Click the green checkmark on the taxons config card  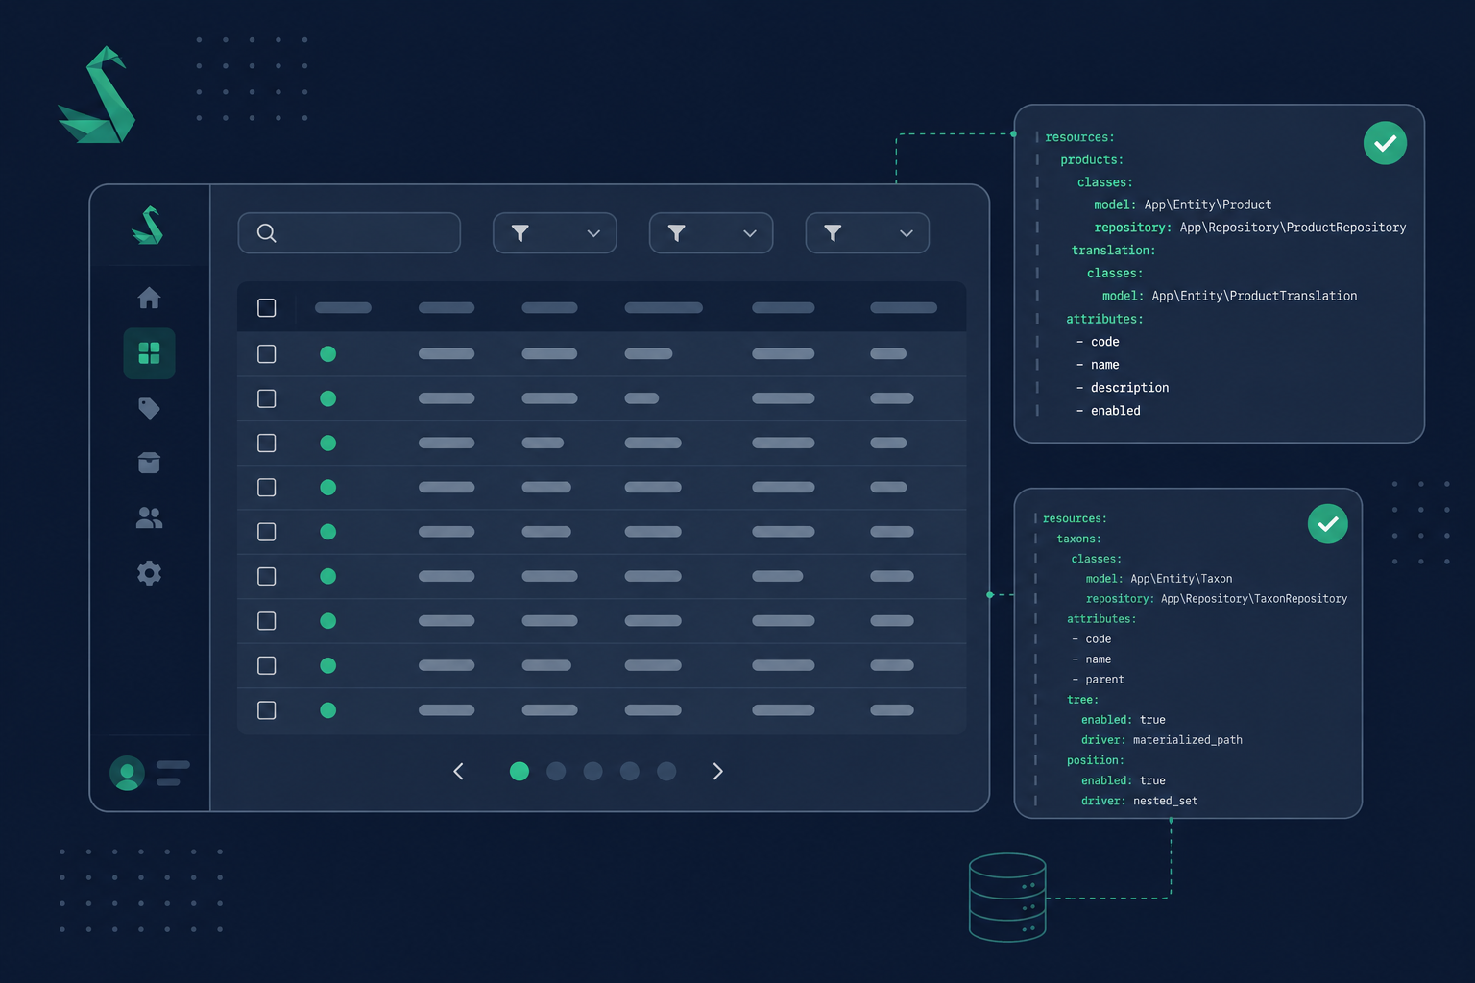(1328, 524)
